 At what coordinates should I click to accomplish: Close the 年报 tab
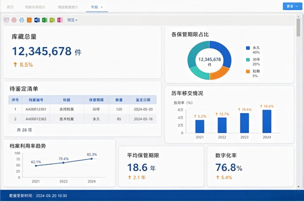tap(102, 7)
